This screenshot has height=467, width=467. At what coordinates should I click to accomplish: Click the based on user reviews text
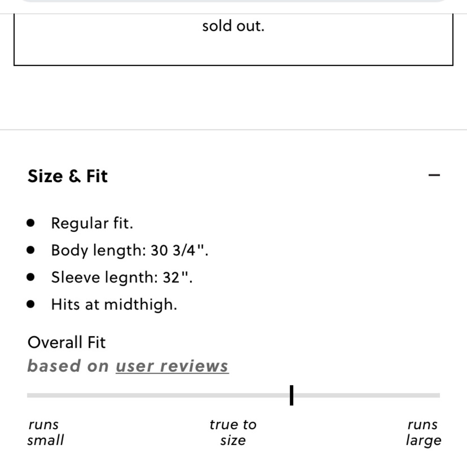[x=128, y=366]
